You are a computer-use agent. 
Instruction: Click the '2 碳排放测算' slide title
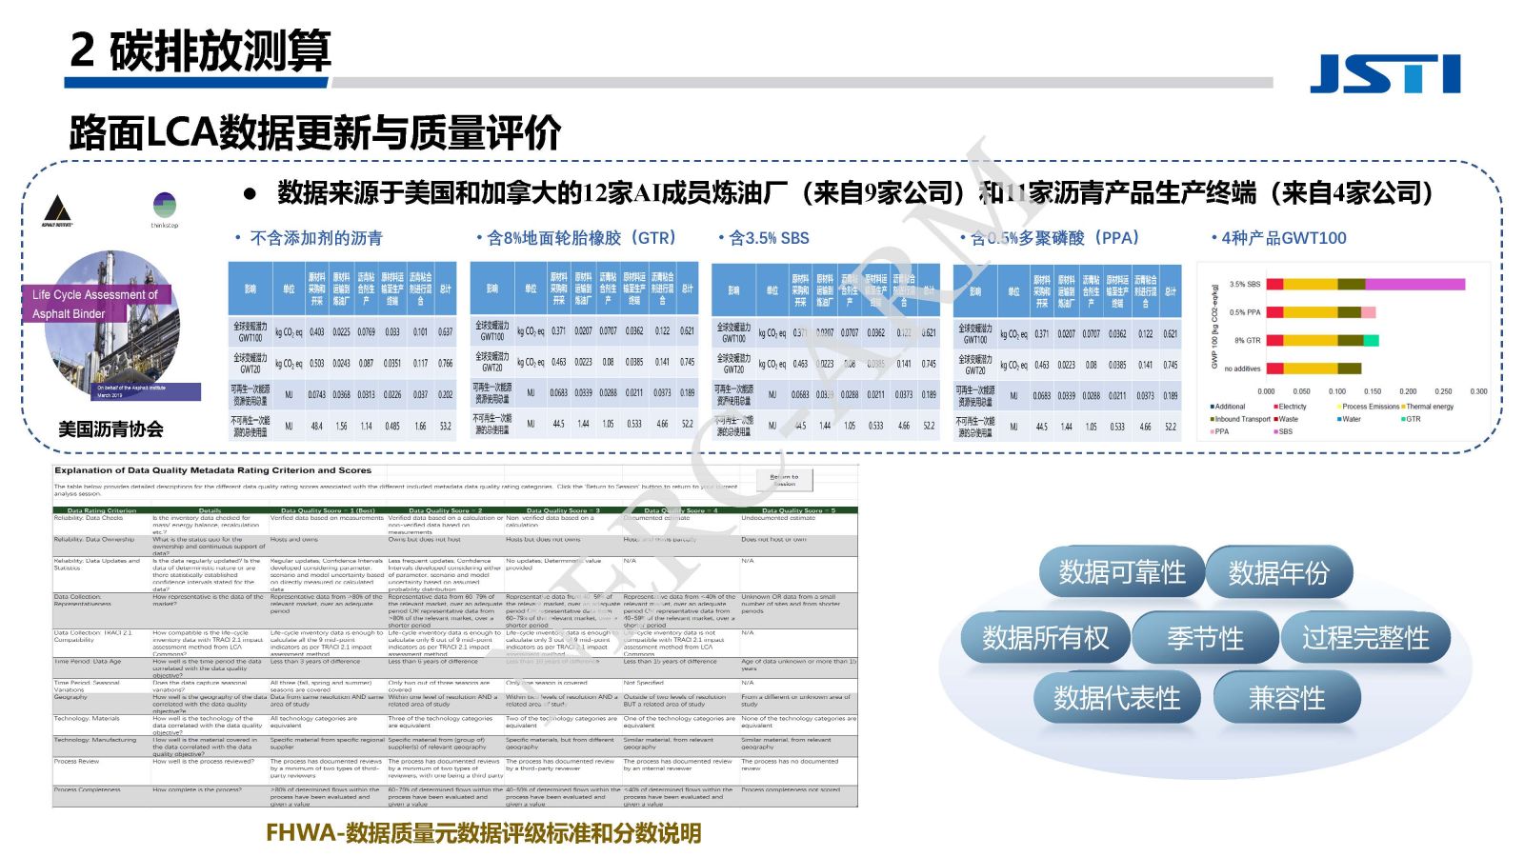point(200,50)
